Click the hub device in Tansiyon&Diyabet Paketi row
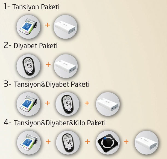 pos(108,104)
